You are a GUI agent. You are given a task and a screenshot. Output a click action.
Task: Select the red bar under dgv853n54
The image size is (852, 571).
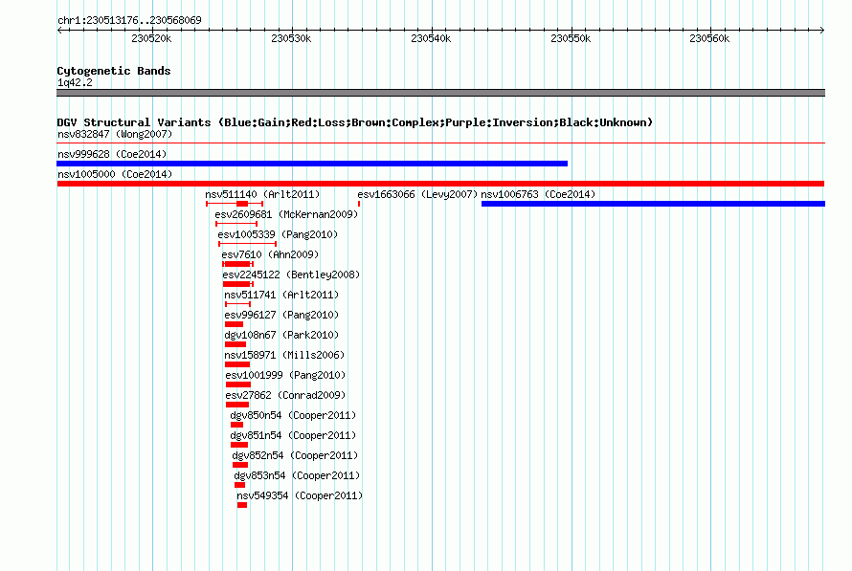point(239,485)
